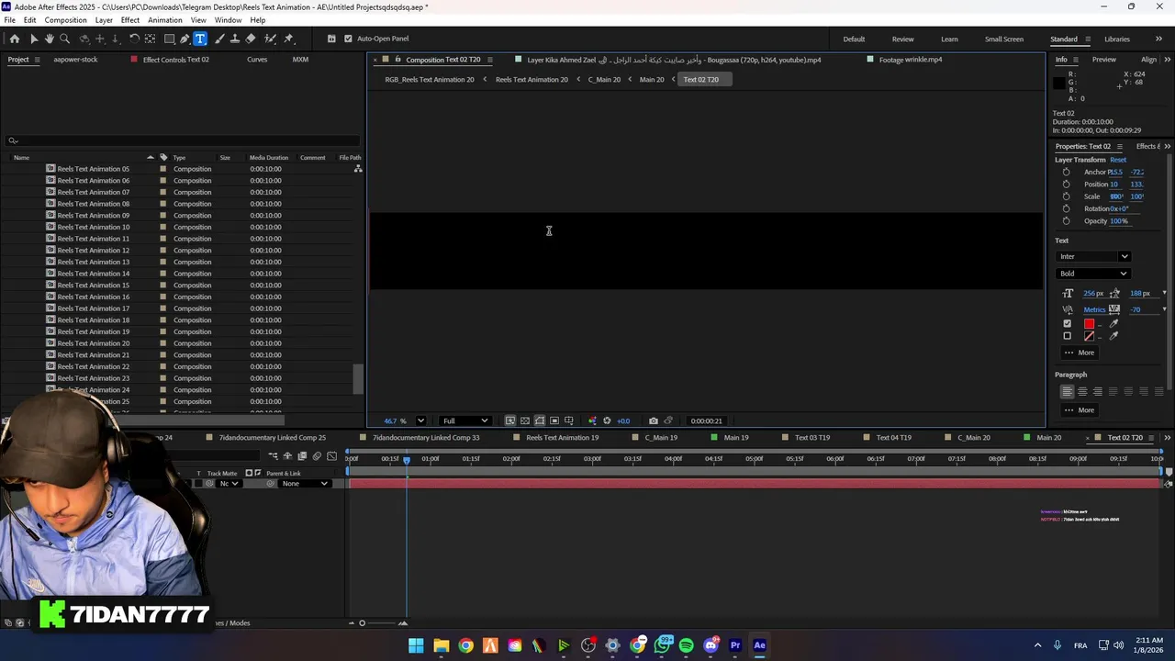
Task: Click the reset exposure icon in viewer
Action: point(607,420)
